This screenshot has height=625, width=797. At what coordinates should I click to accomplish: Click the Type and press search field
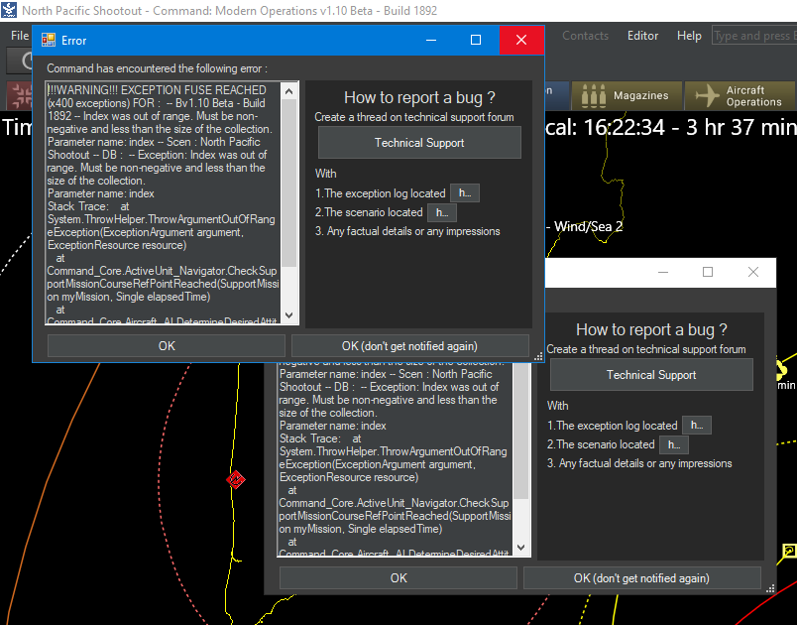point(754,36)
